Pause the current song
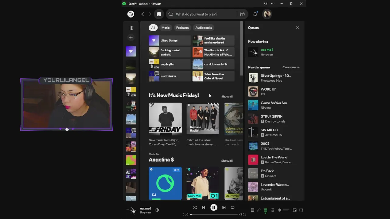390x219 pixels. click(214, 207)
